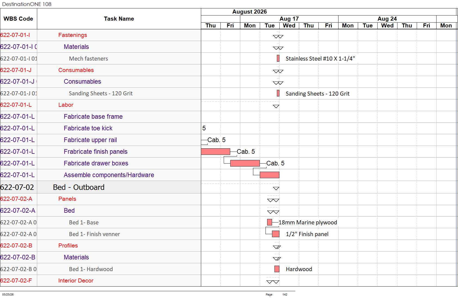Click the Task Name column header
458x298 pixels.
coord(119,19)
